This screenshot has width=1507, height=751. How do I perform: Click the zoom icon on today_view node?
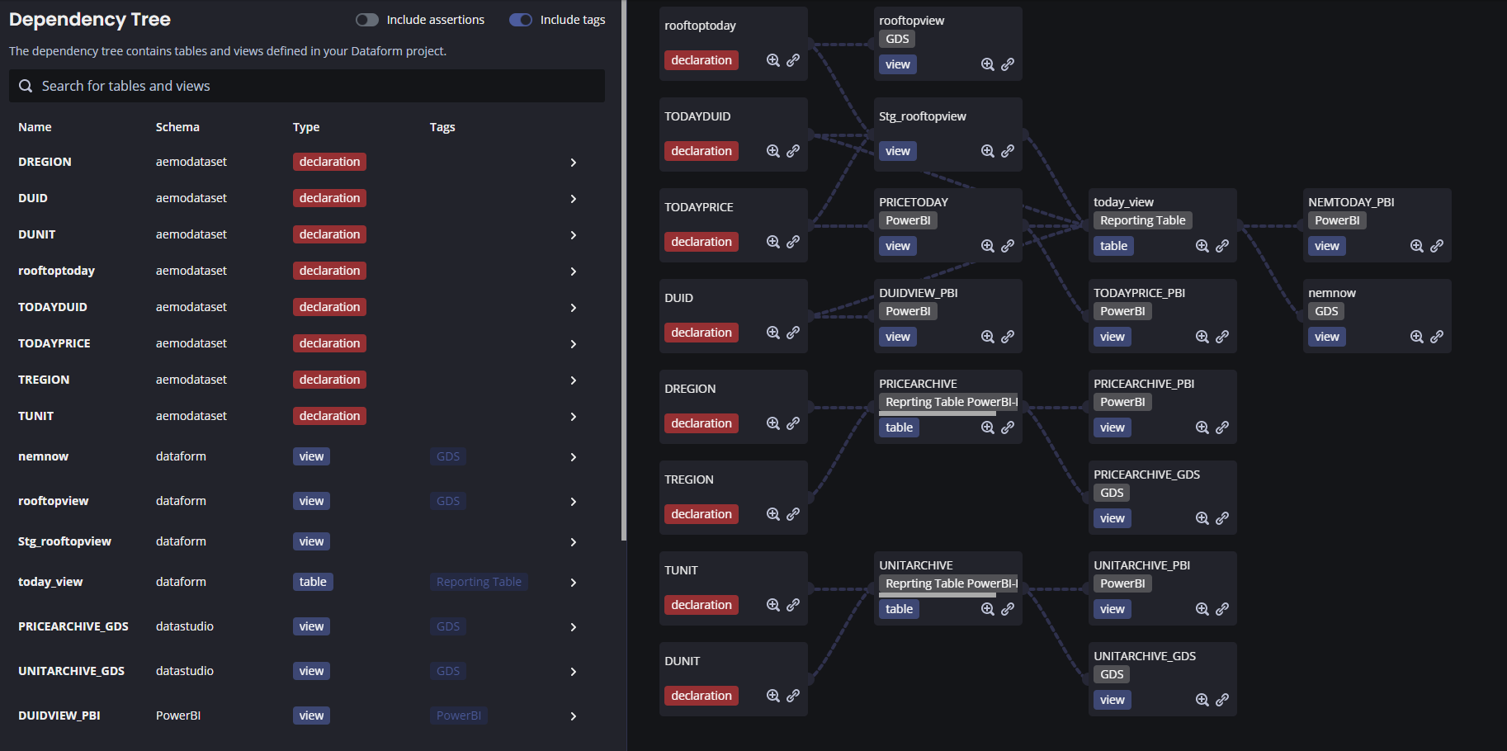(x=1202, y=245)
